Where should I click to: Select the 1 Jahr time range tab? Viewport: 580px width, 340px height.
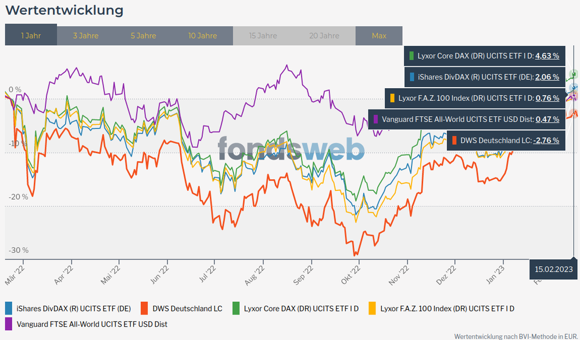[31, 35]
